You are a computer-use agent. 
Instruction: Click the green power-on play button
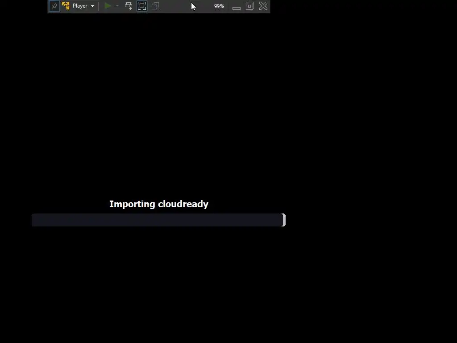pyautogui.click(x=108, y=6)
